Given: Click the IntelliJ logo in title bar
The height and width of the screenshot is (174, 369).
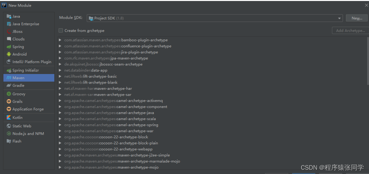Looking at the screenshot, I should point(4,5).
